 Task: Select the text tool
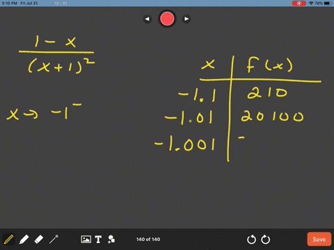pos(98,239)
